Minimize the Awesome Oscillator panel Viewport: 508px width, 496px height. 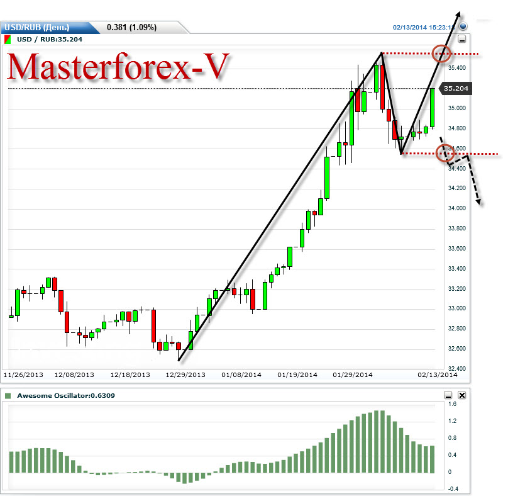(448, 395)
